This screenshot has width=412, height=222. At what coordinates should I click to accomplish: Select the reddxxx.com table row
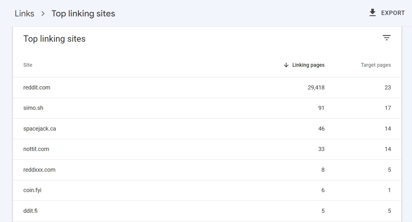[39, 170]
